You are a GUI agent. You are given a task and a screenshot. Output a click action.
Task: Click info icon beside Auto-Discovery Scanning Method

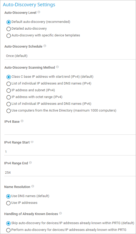pos(57,67)
